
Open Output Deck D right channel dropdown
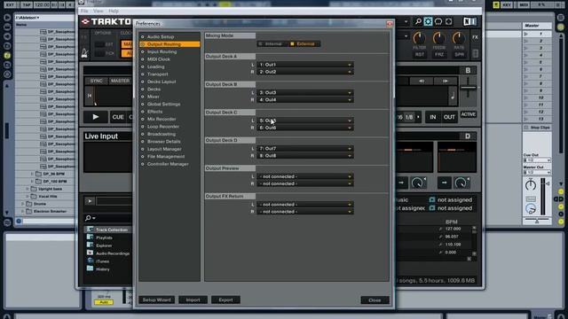305,156
